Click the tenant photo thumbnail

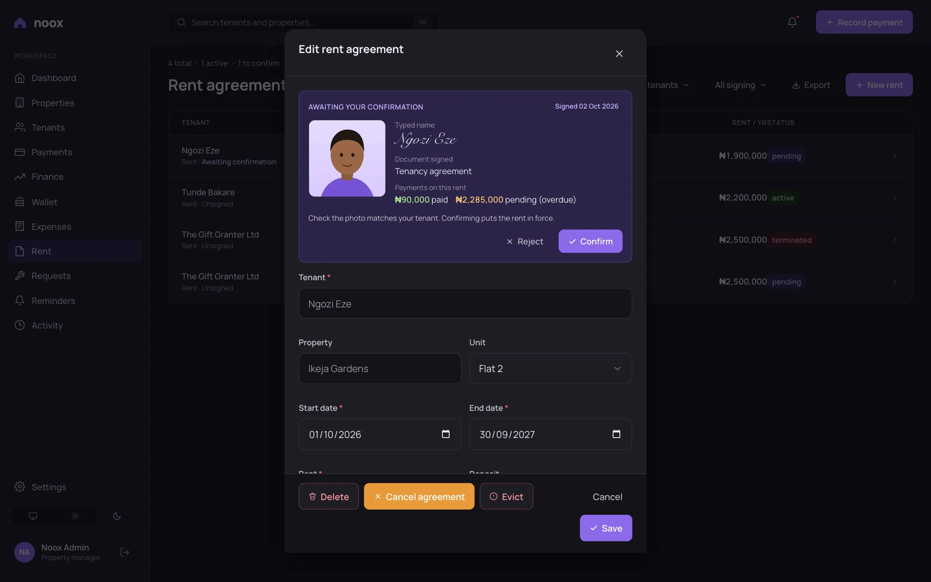tap(347, 158)
